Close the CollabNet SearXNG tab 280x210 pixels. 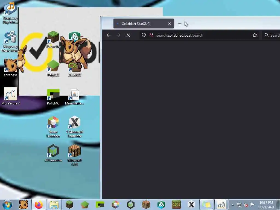point(170,24)
